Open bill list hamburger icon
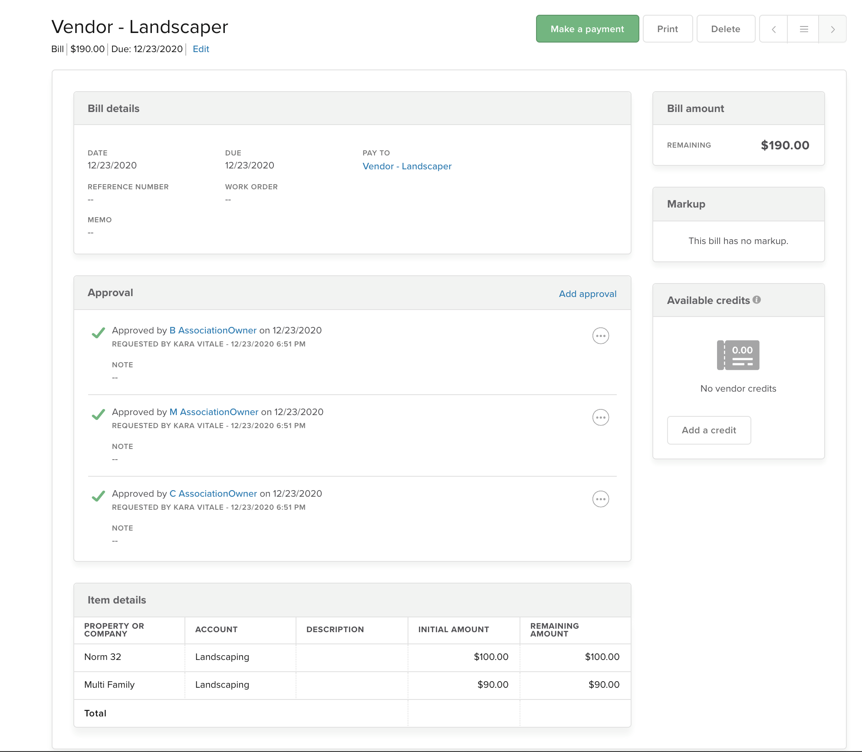This screenshot has width=862, height=752. [x=803, y=29]
